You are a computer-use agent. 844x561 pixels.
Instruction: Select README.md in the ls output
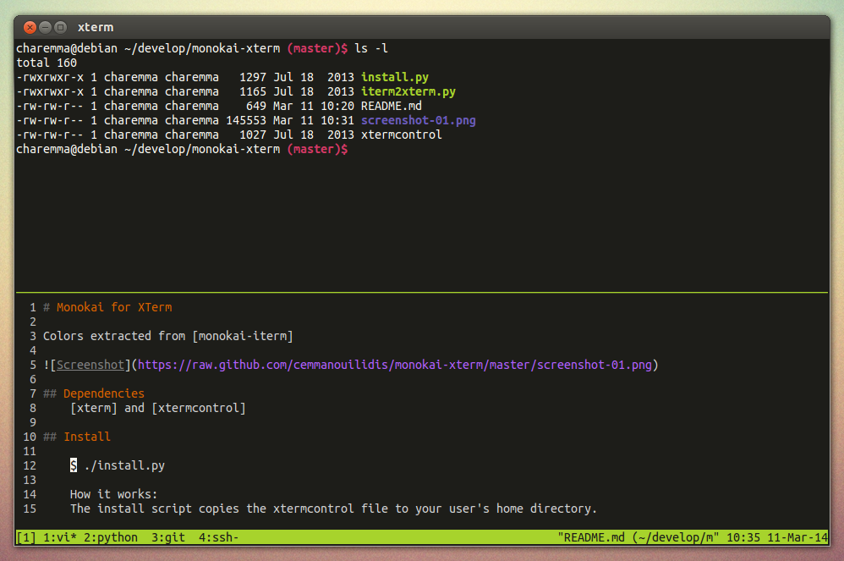392,106
